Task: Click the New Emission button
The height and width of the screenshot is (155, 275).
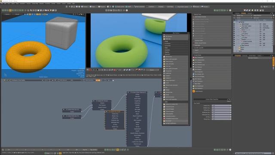Action: [x=212, y=62]
